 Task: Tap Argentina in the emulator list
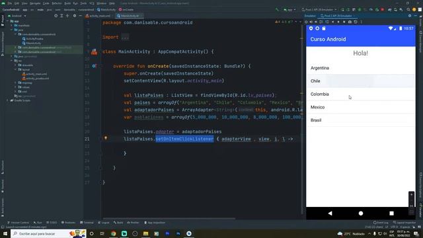[361, 68]
